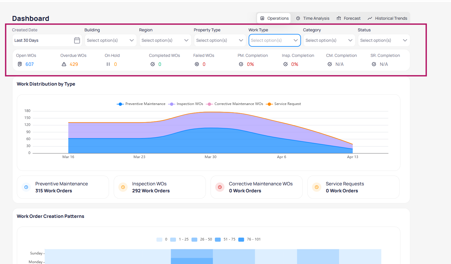This screenshot has width=451, height=264.
Task: Open the Historical Trends tab
Action: click(387, 18)
